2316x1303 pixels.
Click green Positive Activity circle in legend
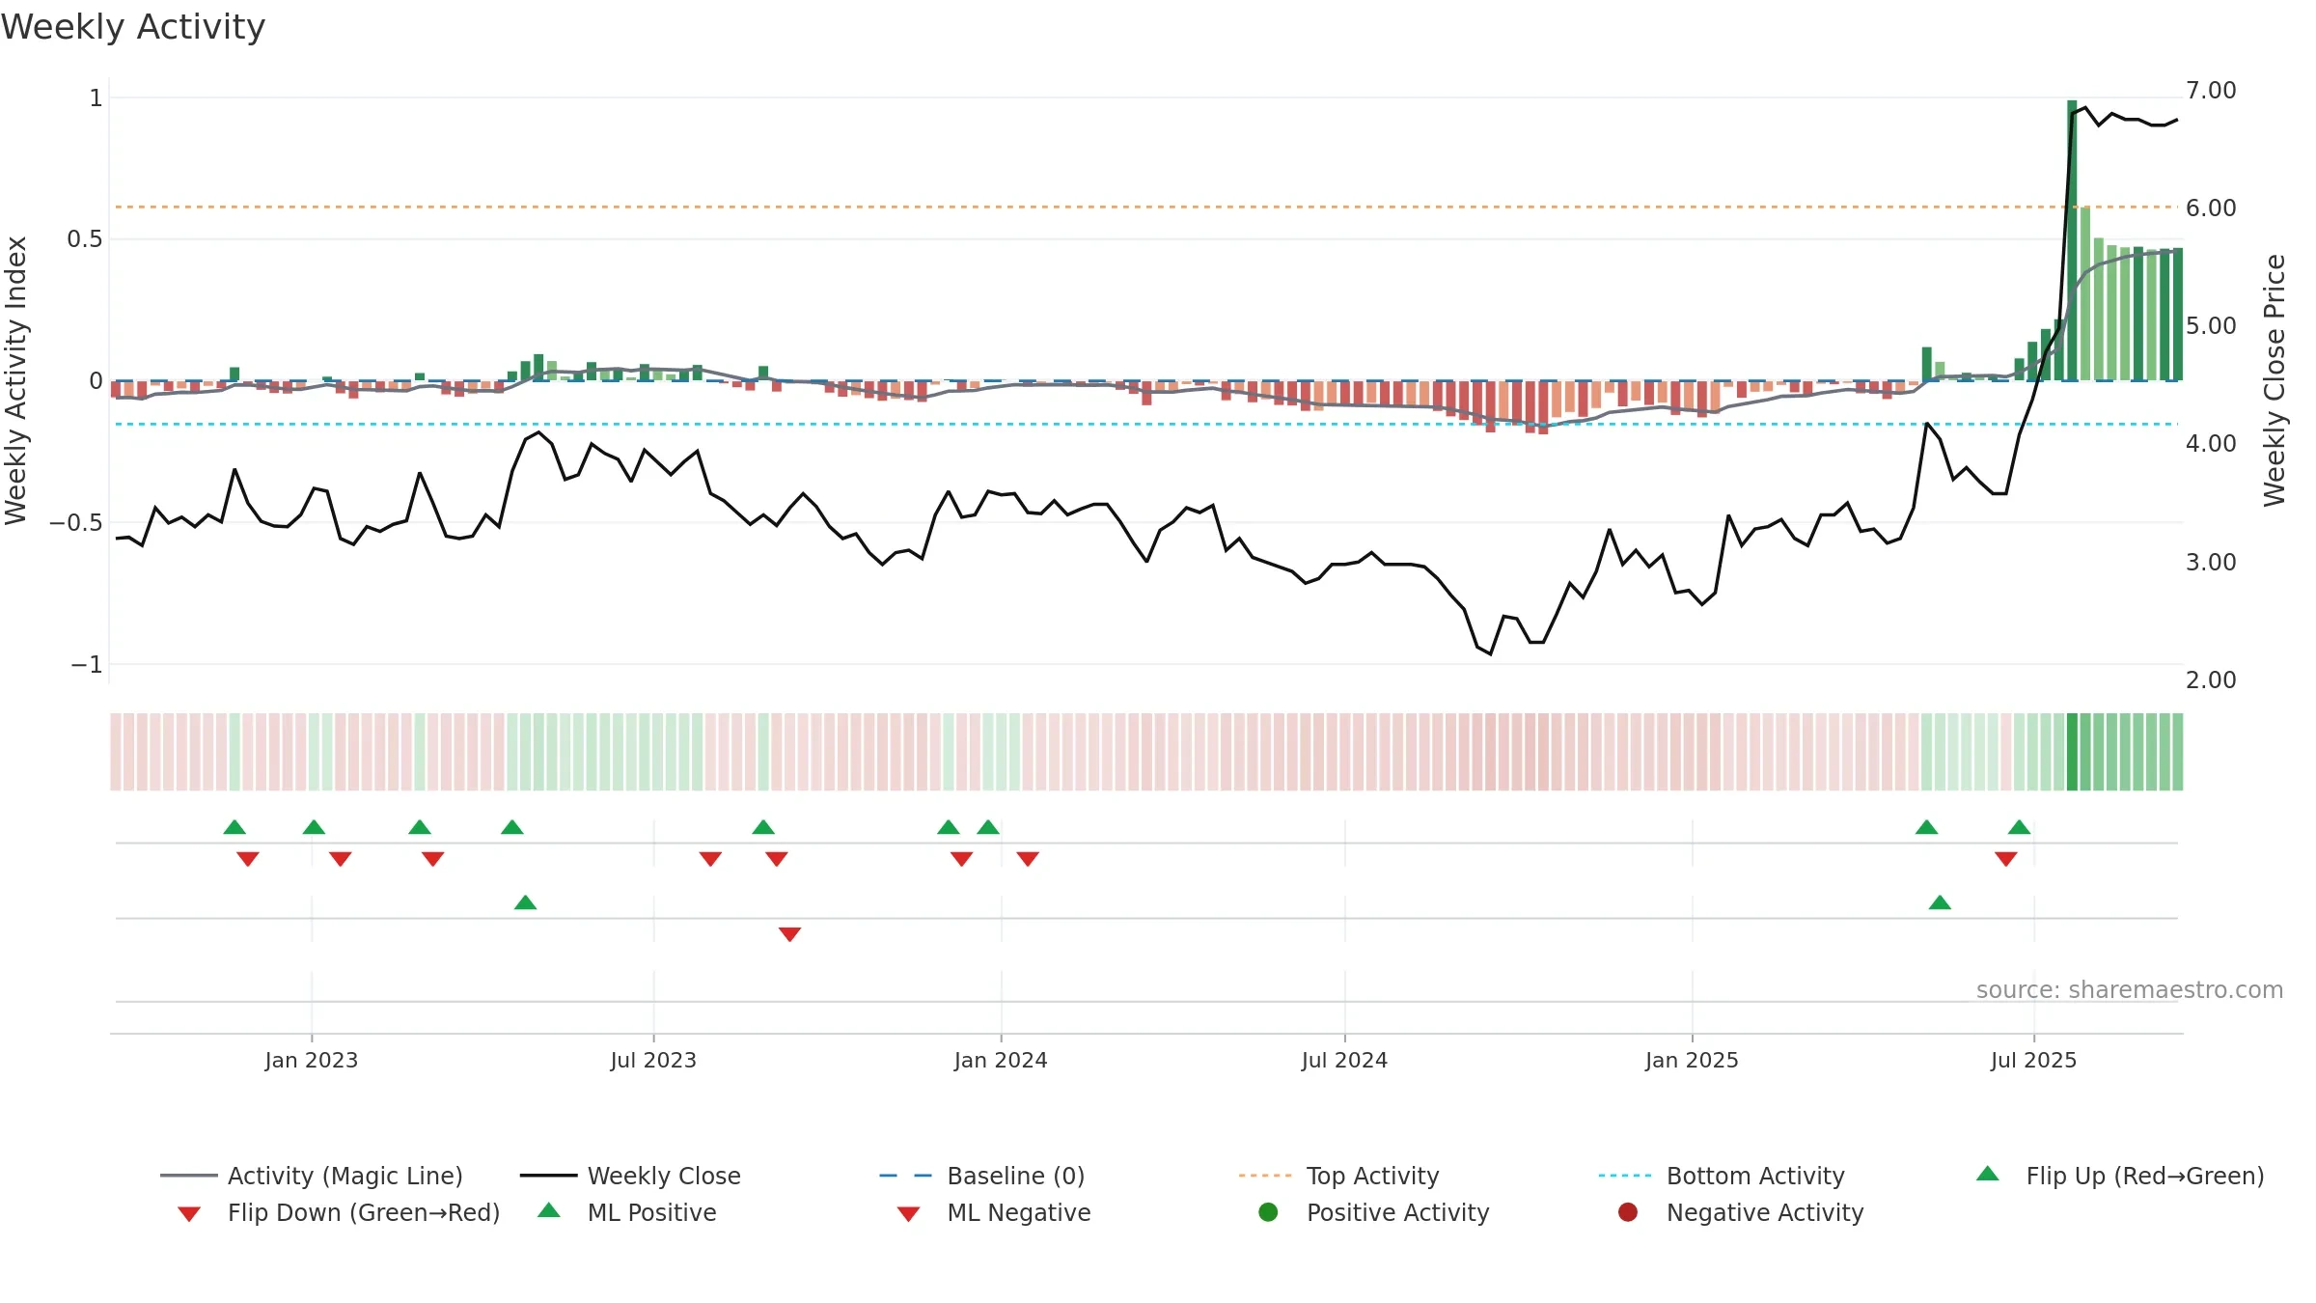[1268, 1212]
